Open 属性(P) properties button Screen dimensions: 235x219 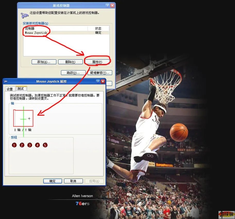[x=97, y=62]
